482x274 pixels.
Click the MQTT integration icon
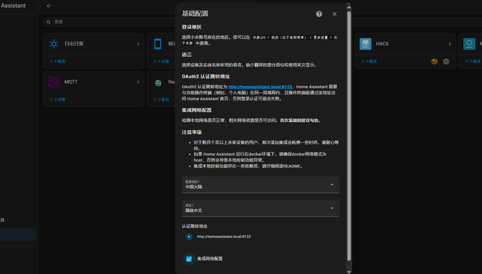(54, 82)
